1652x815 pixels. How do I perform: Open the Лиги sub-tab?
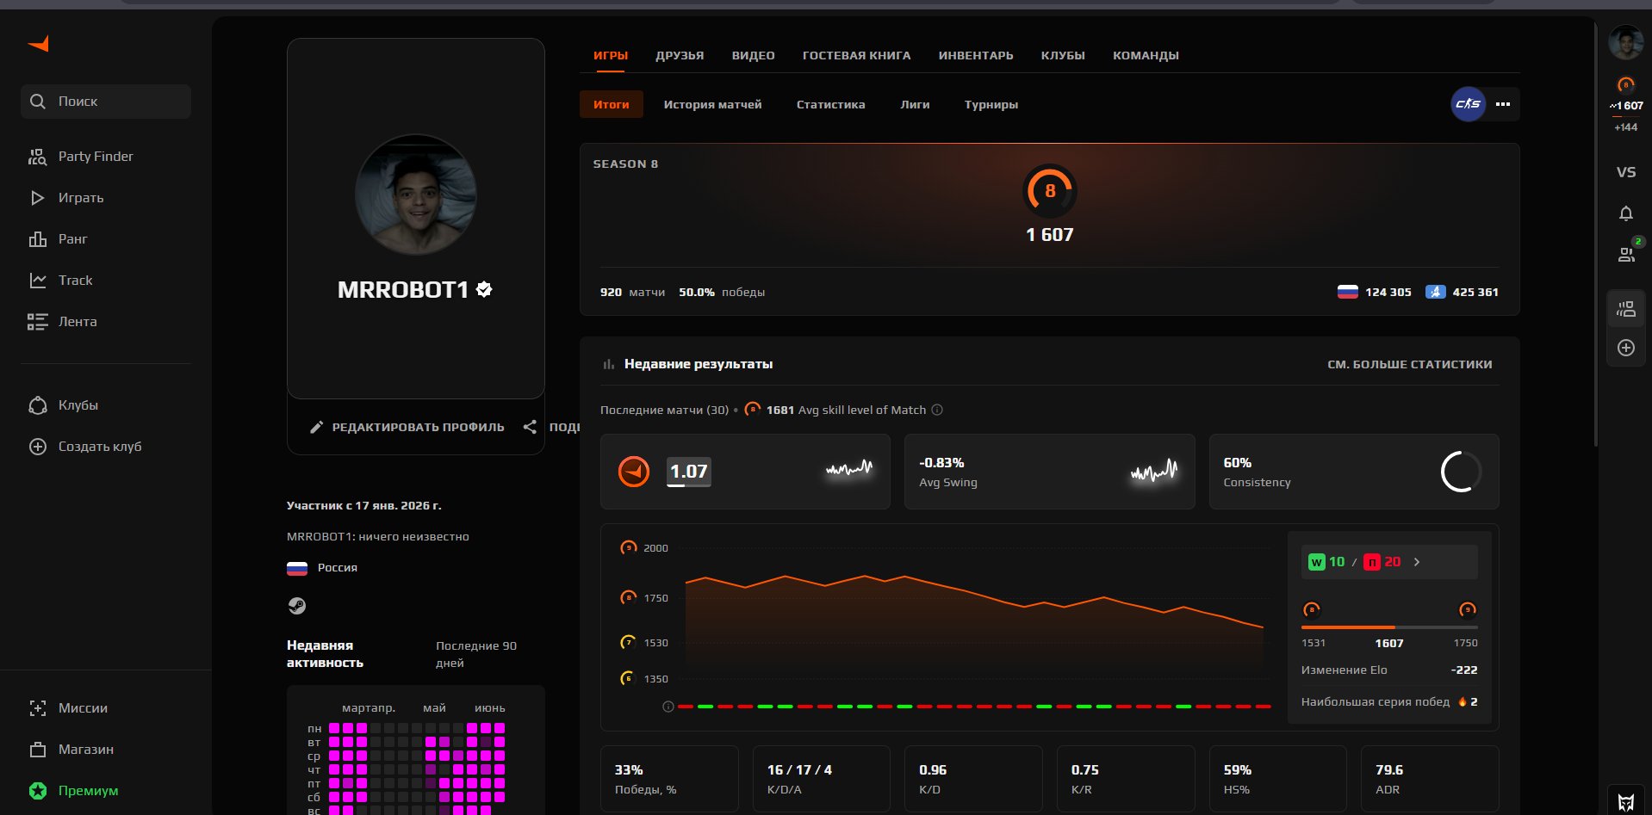click(x=915, y=104)
